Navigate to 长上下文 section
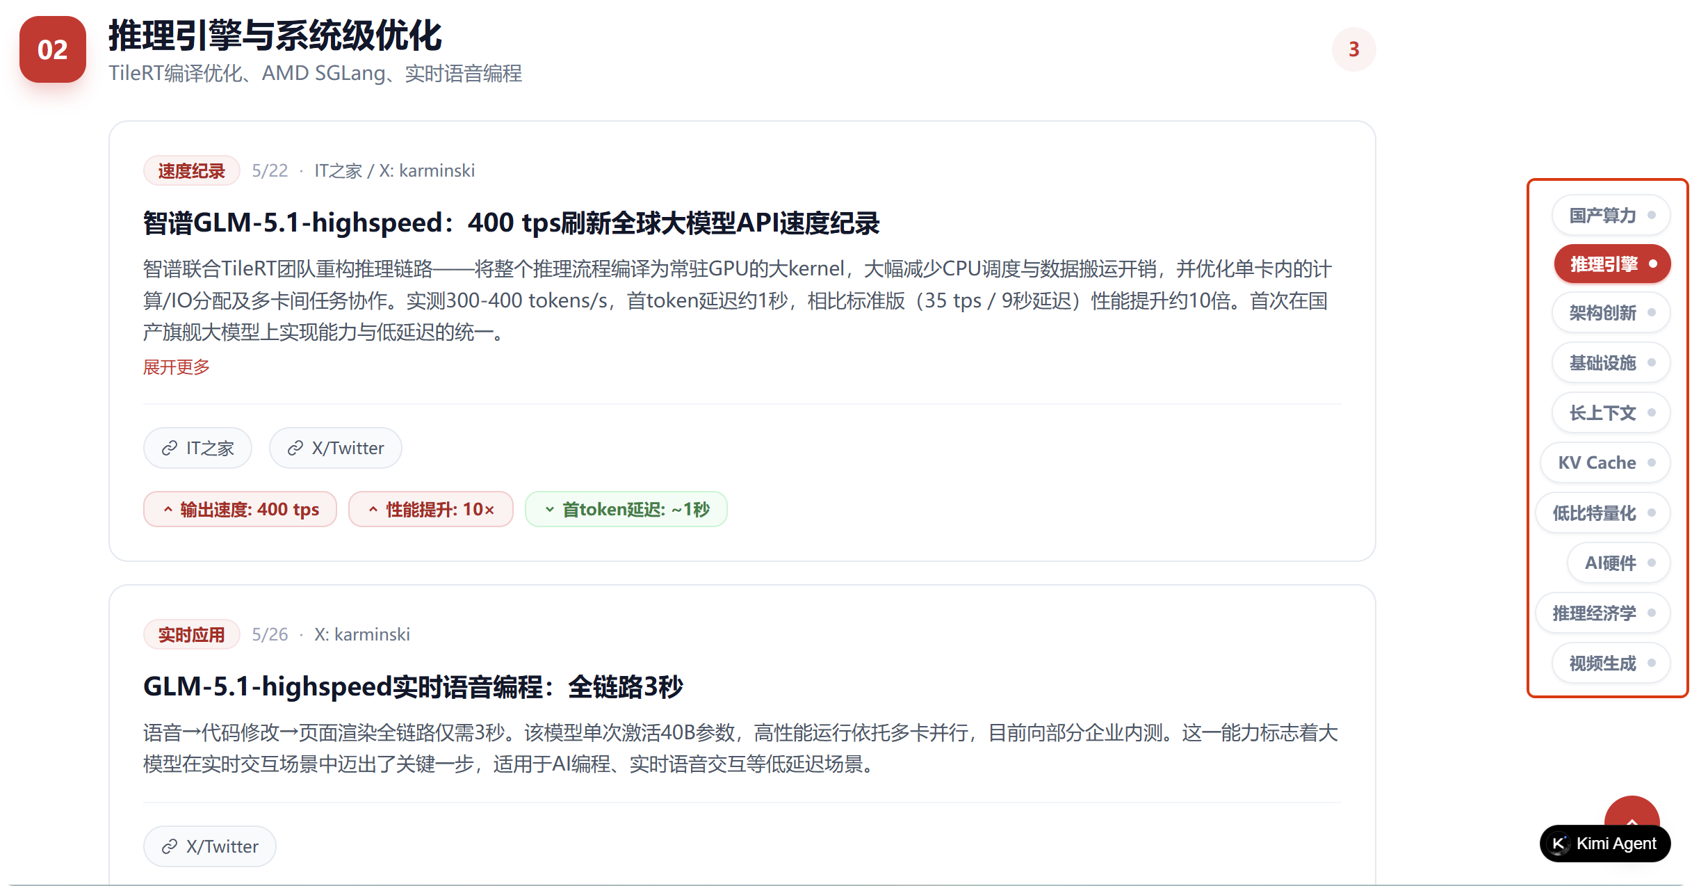 (x=1611, y=412)
